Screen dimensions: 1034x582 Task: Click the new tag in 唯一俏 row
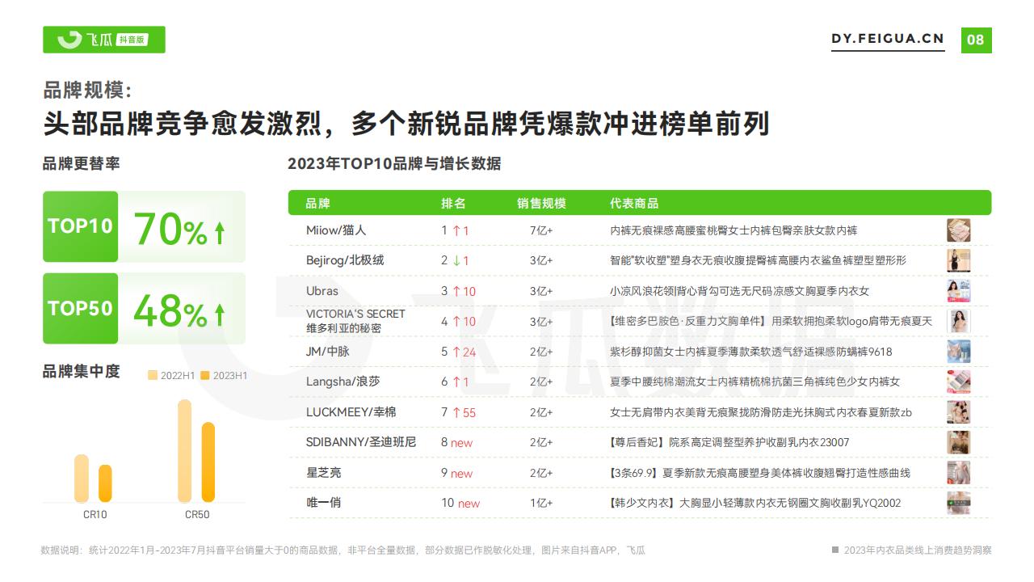pos(469,504)
